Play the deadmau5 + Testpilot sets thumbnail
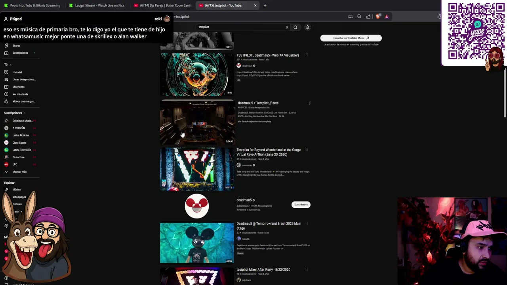This screenshot has width=507, height=285. [x=197, y=122]
